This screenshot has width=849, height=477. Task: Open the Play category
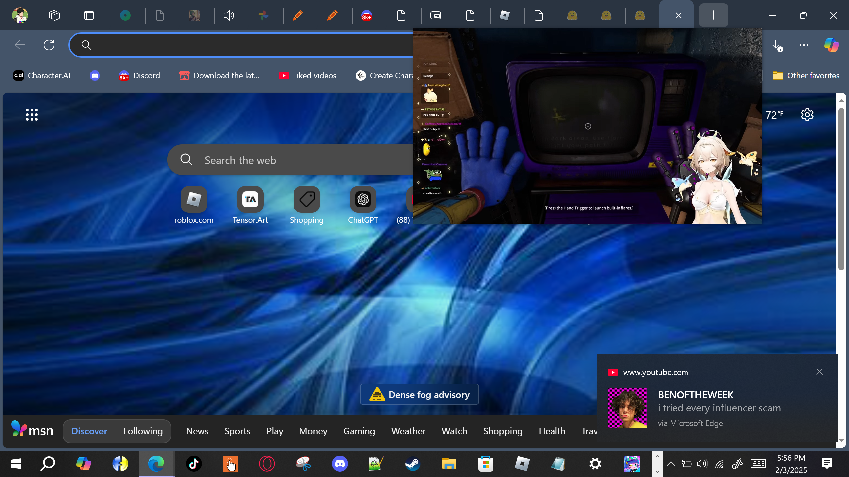pyautogui.click(x=275, y=431)
